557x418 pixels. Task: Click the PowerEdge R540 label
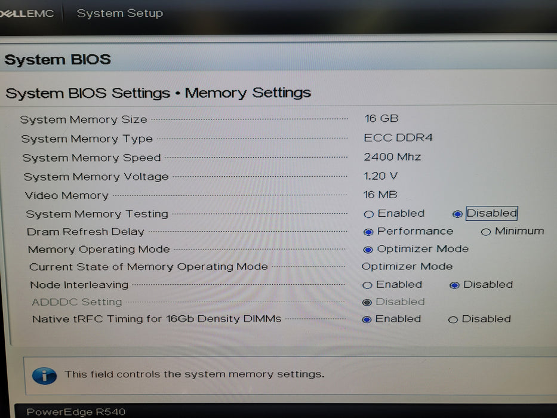click(x=76, y=412)
